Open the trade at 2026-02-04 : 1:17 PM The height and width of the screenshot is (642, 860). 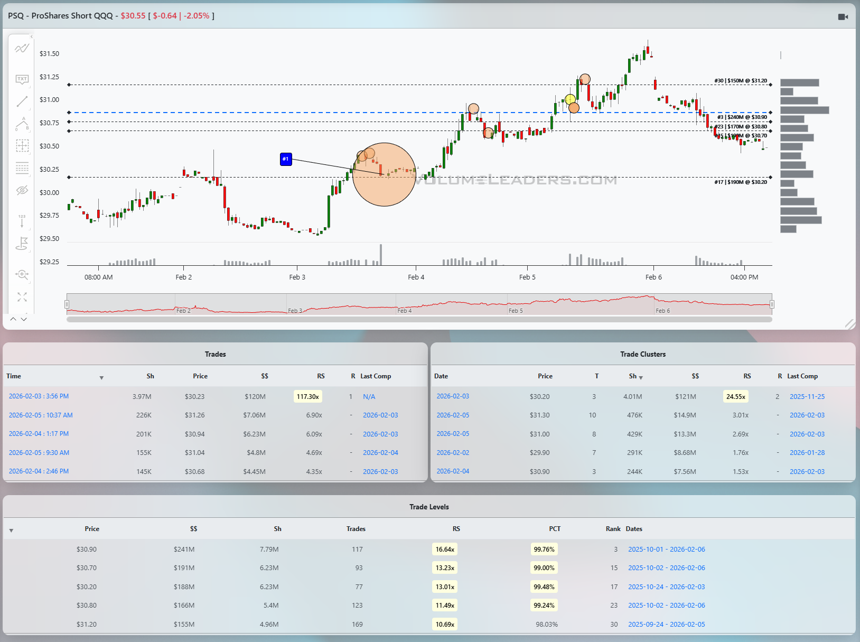pyautogui.click(x=39, y=434)
